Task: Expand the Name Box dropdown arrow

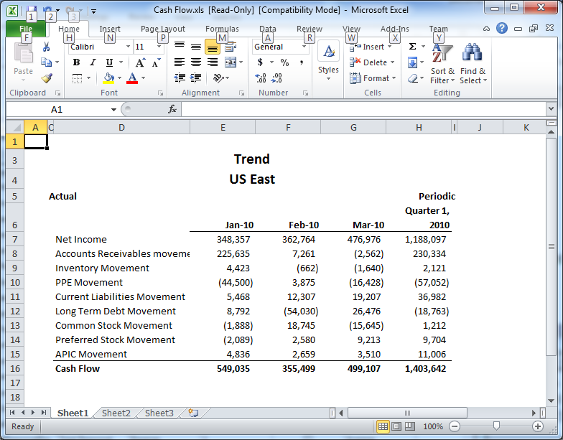Action: point(113,109)
